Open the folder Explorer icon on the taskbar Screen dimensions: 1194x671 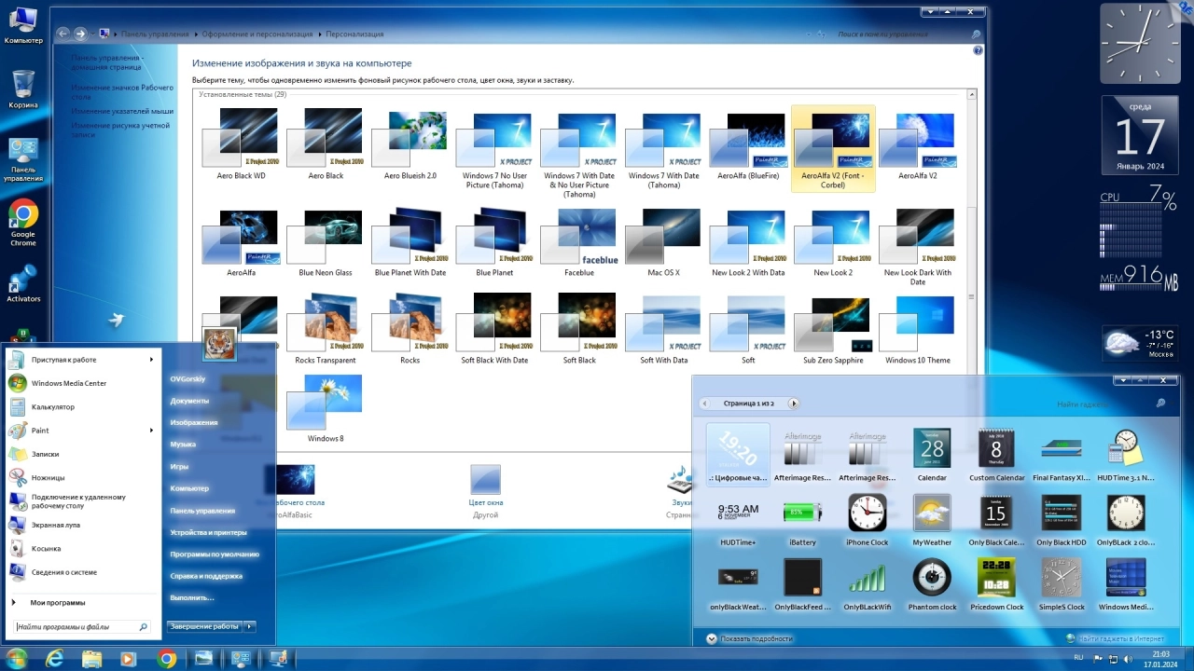(x=91, y=659)
